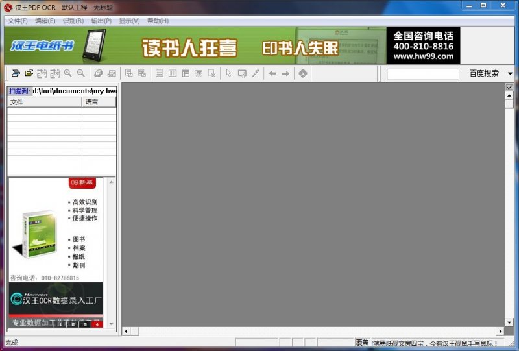Click the vertical scrollbar up arrow of document view
The height and width of the screenshot is (351, 519).
click(x=509, y=95)
